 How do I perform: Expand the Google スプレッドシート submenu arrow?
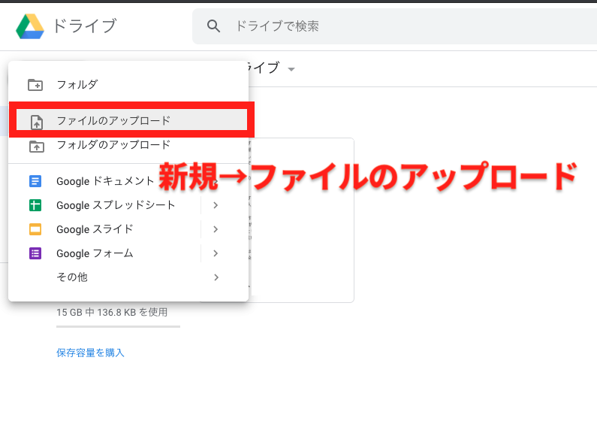pos(216,205)
